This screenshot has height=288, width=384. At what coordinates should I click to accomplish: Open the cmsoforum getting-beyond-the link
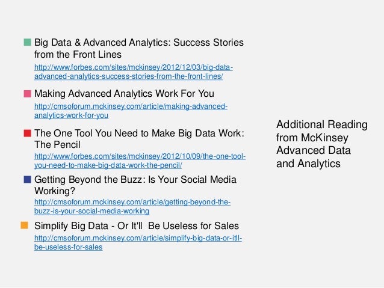click(132, 202)
